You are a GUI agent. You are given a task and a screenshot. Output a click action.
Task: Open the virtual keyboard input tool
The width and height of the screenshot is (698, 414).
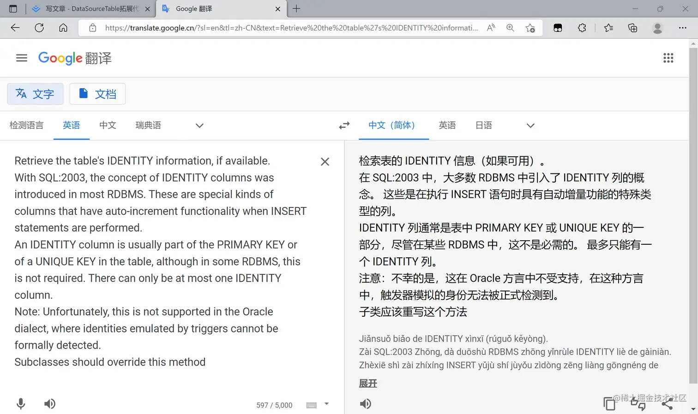[312, 405]
